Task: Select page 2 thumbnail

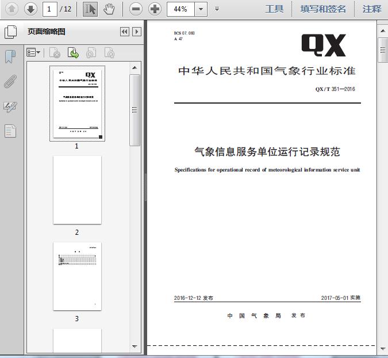Action: click(x=77, y=190)
